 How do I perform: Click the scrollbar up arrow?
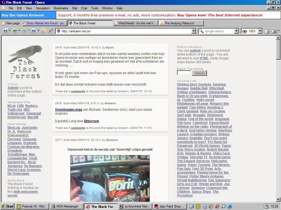[278, 38]
